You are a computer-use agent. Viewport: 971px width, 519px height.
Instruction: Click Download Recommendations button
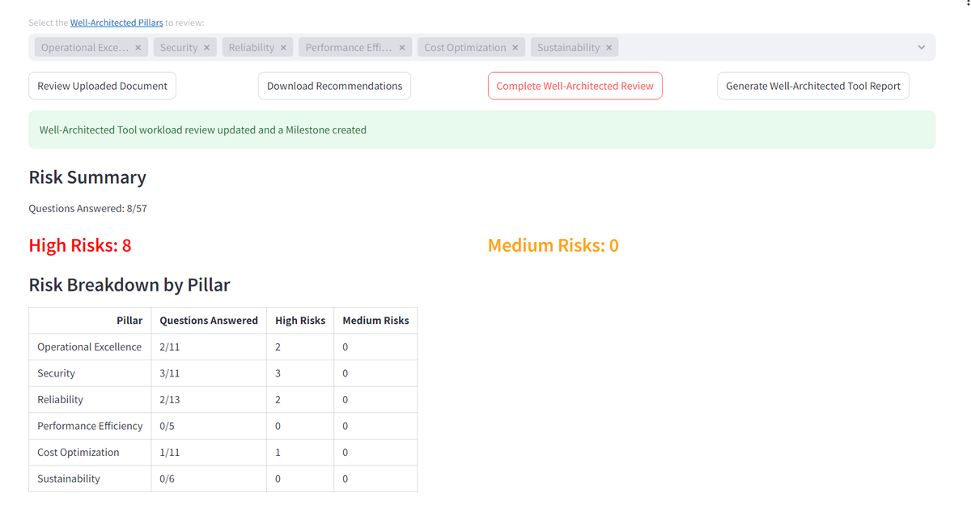(334, 86)
